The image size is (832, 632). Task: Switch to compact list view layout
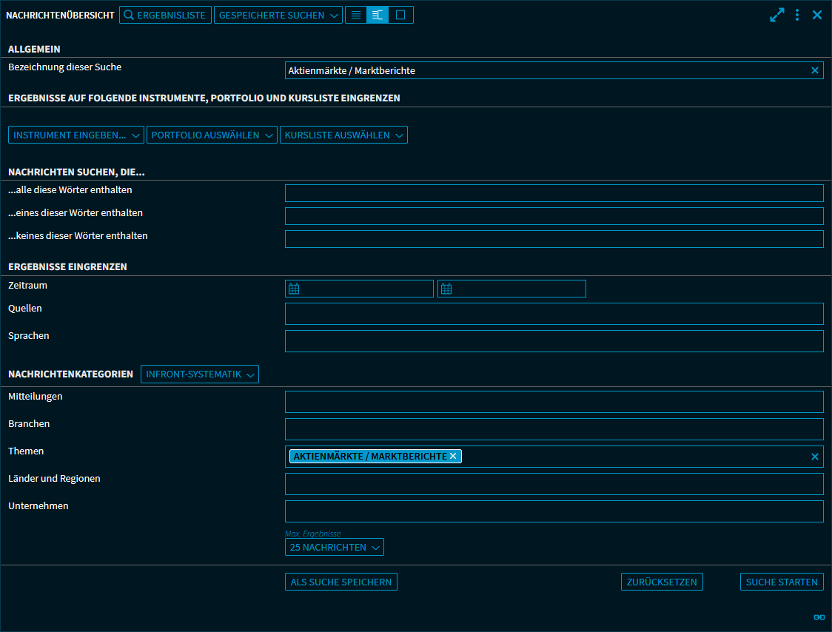356,15
